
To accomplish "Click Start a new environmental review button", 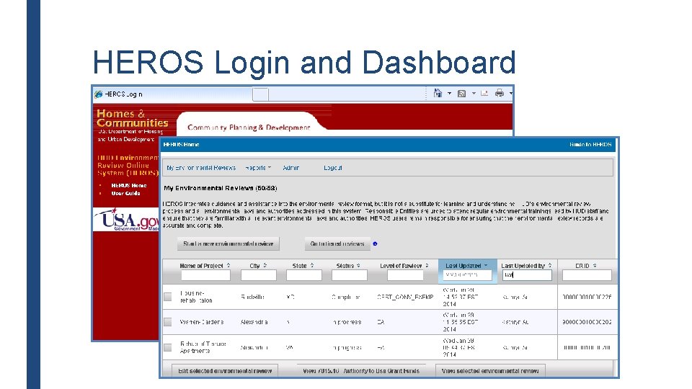I will pos(229,244).
